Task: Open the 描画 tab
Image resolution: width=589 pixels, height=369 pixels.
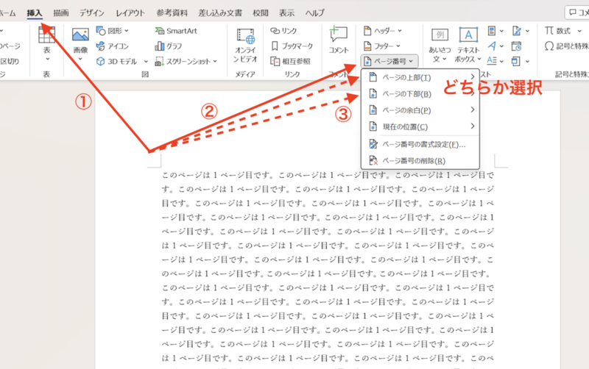Action: [x=61, y=12]
